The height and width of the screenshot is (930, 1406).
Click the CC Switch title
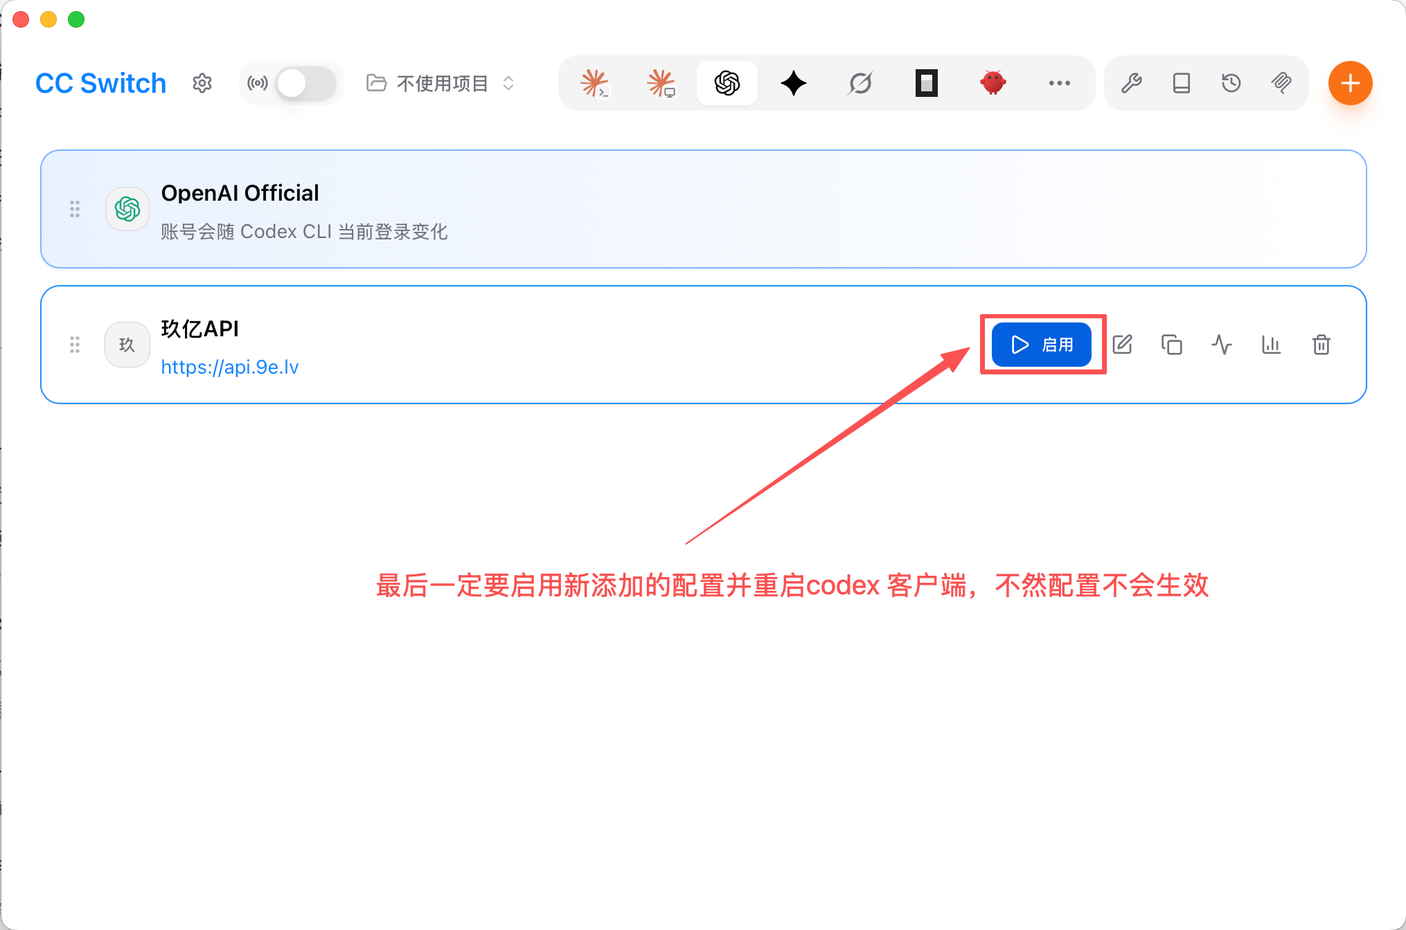(x=101, y=83)
